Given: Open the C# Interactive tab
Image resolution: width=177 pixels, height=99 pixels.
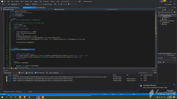Looking at the screenshot, I should point(9,92).
